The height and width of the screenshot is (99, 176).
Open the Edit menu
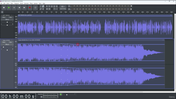4,4
